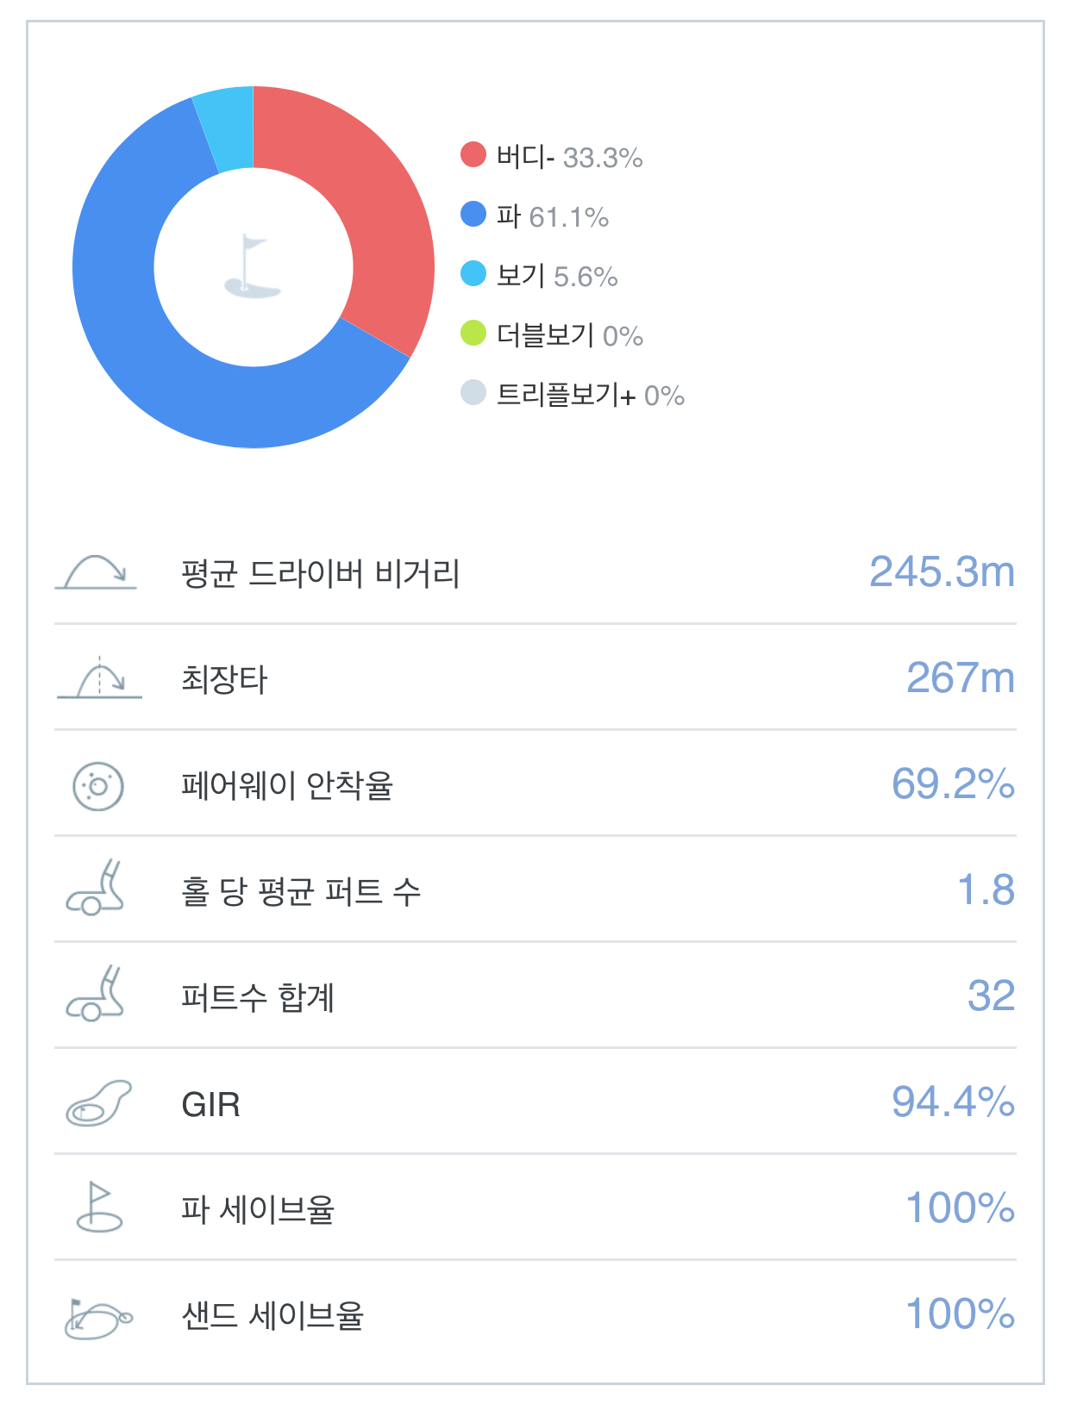Click the longest drive arc icon
The width and height of the screenshot is (1071, 1423).
tap(99, 678)
